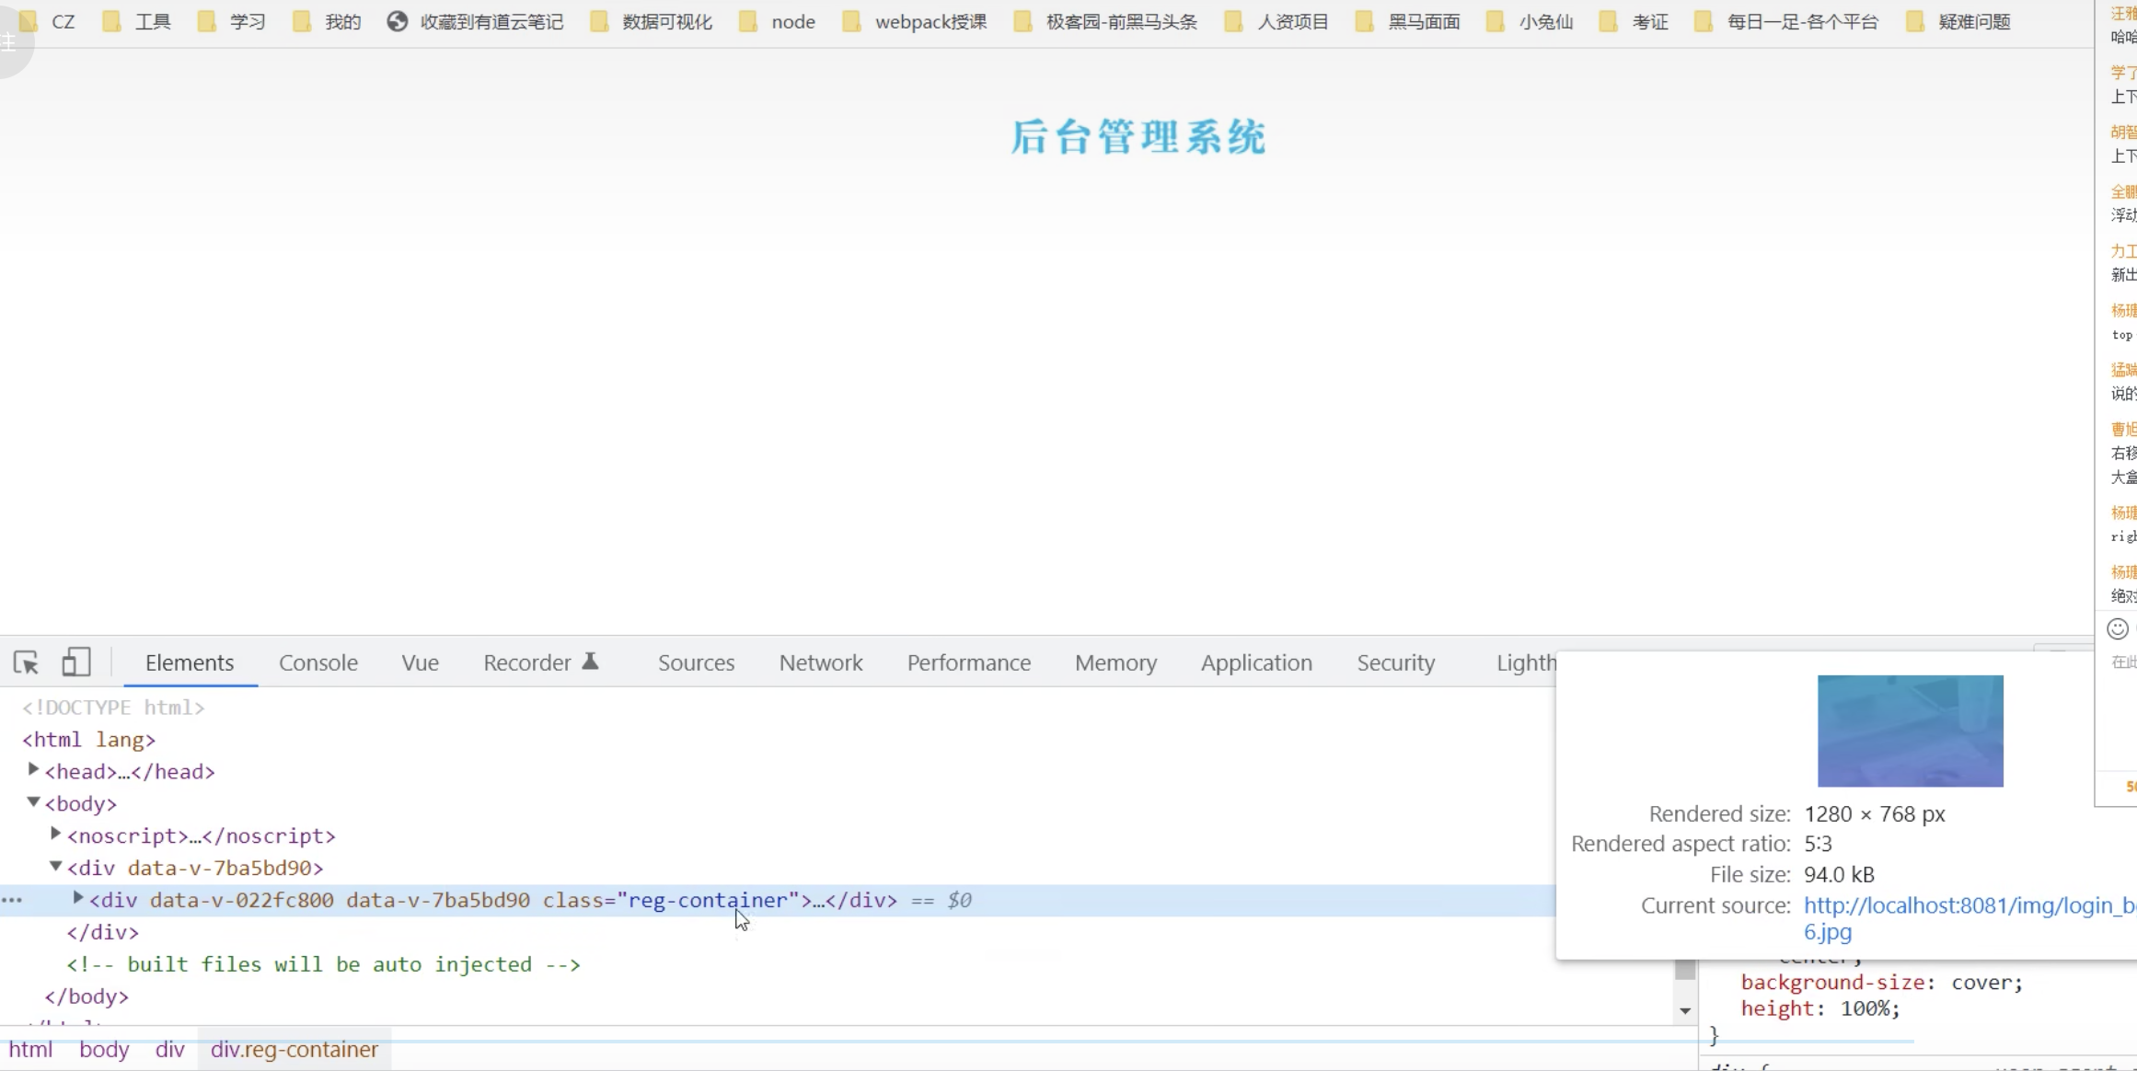Image resolution: width=2137 pixels, height=1071 pixels.
Task: Open the CZ bookmark folder
Action: (x=47, y=21)
